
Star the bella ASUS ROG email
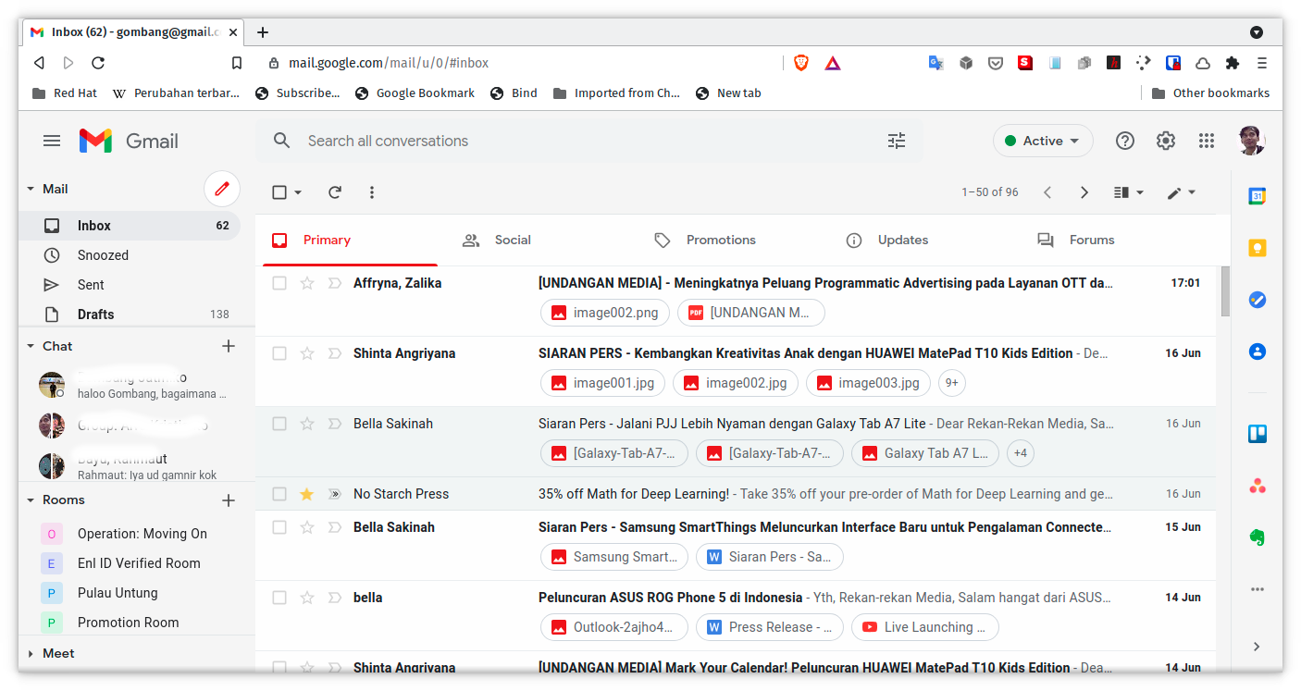point(307,598)
